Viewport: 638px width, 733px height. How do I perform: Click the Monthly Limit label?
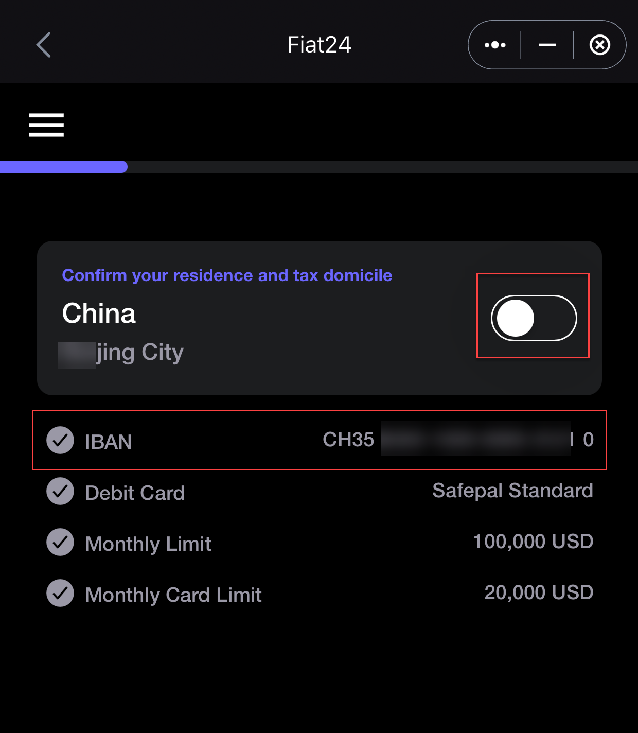coord(148,544)
